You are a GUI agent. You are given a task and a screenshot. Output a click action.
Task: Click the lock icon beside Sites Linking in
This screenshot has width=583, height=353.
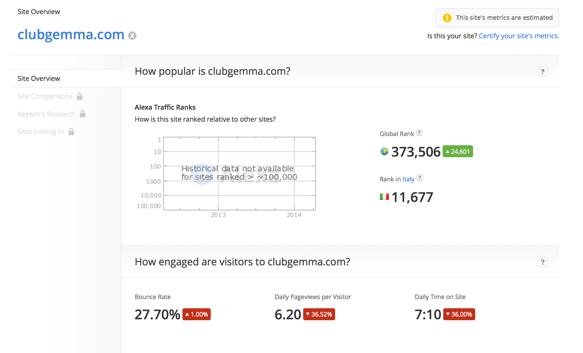pos(71,131)
